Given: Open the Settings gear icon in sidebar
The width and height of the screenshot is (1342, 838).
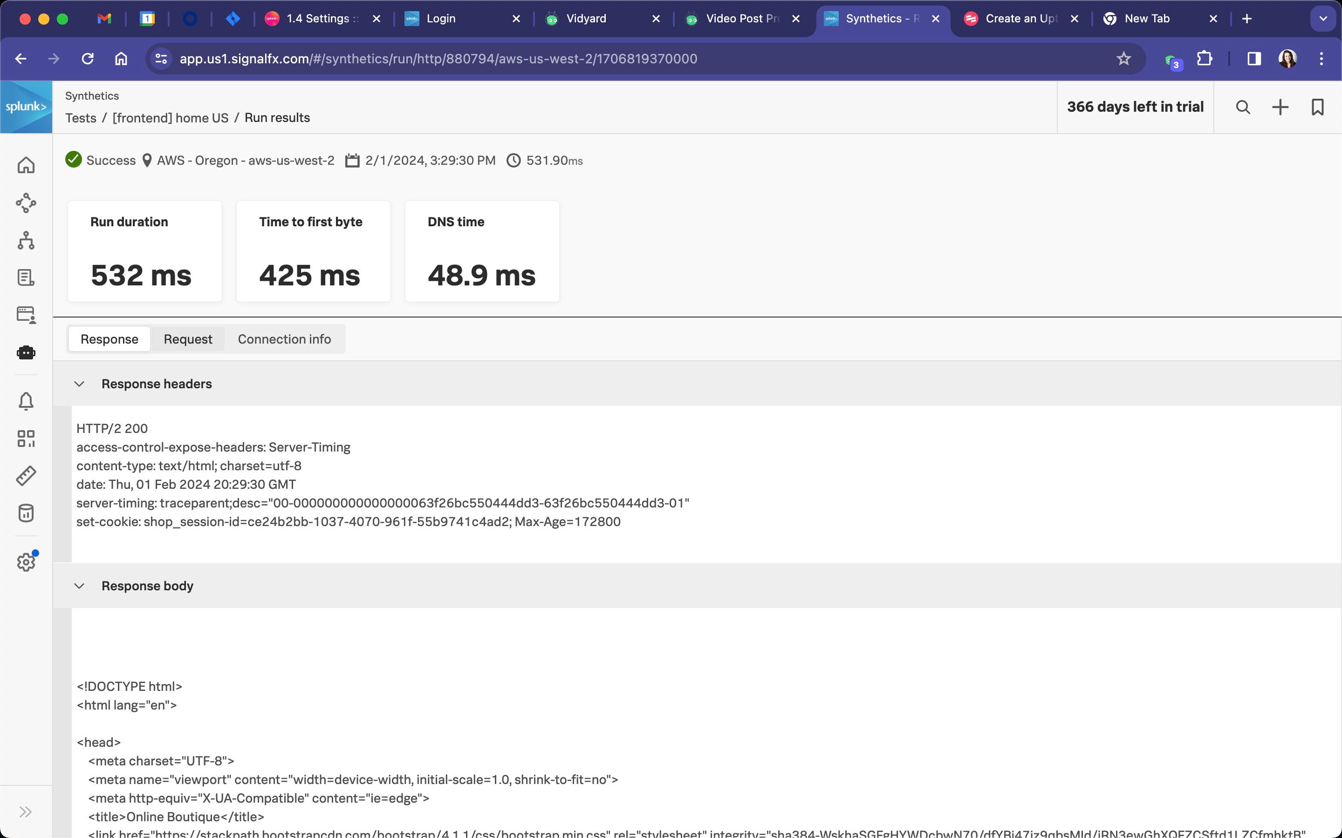Looking at the screenshot, I should [x=26, y=562].
